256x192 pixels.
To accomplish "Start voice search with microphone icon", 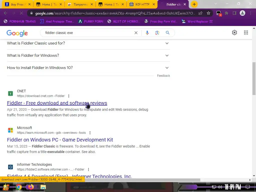I will [147, 33].
